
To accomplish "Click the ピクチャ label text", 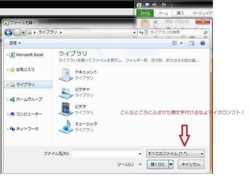I will point(82,89).
